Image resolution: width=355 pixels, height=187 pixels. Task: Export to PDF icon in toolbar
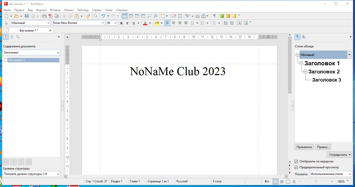(x=50, y=16)
